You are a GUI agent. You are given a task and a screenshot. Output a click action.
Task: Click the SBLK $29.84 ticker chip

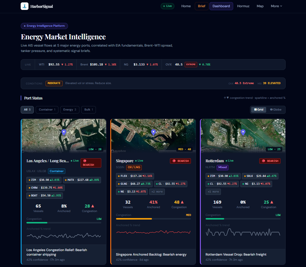click(x=260, y=176)
